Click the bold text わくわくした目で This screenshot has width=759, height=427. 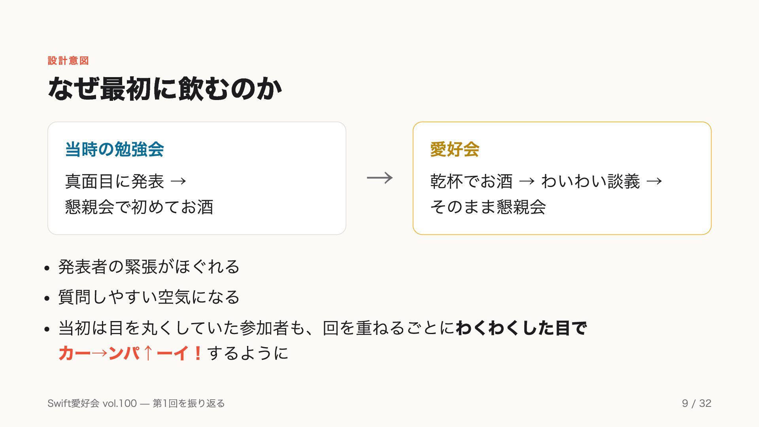coord(521,328)
